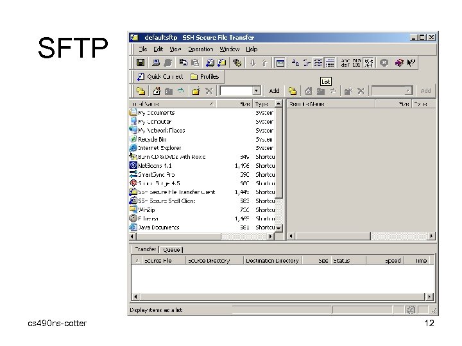The width and height of the screenshot is (462, 346).
Task: Open a New File Transfer Window icon
Action: [221, 63]
